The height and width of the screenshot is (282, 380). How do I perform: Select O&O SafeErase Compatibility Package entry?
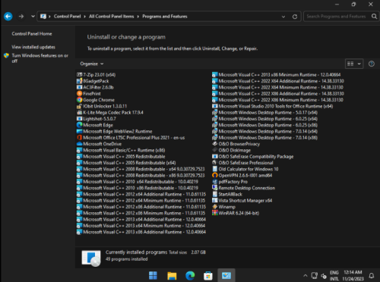tap(253, 156)
